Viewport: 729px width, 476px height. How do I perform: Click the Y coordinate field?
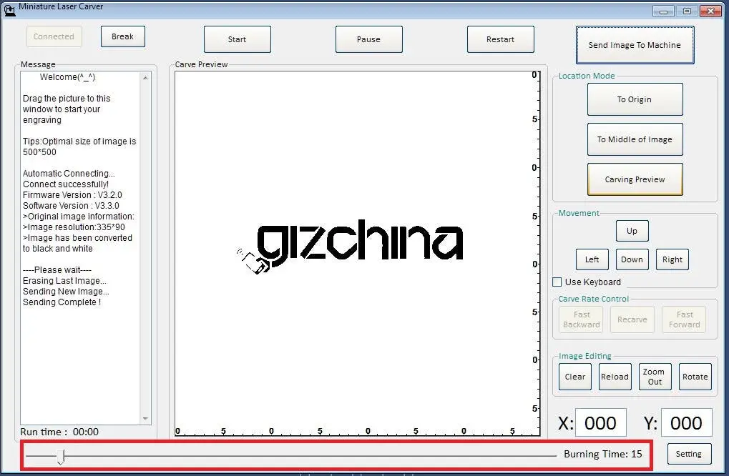686,422
